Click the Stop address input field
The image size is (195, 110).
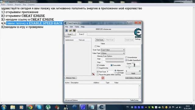point(113,62)
